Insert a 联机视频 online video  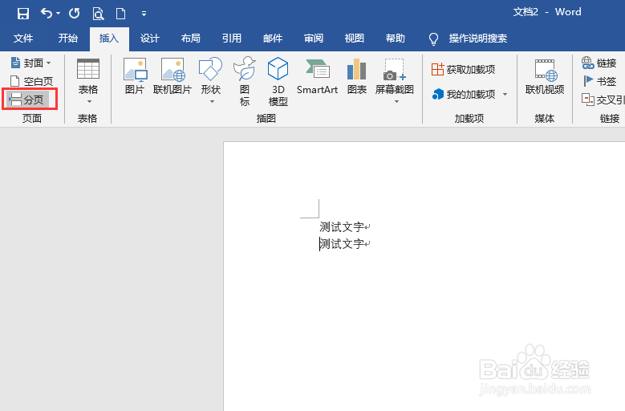[545, 76]
